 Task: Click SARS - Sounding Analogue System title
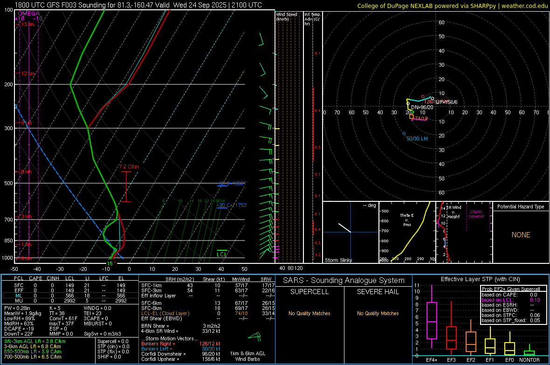pos(344,281)
